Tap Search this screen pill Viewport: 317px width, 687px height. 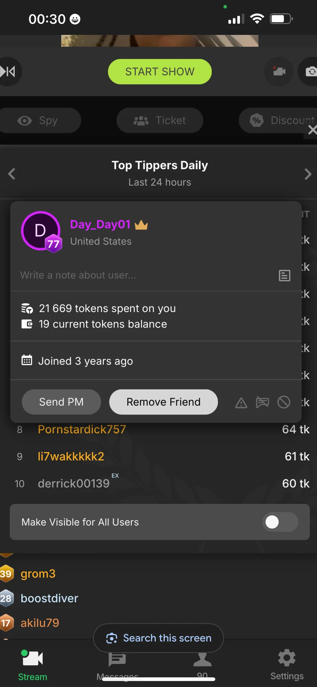tap(158, 638)
